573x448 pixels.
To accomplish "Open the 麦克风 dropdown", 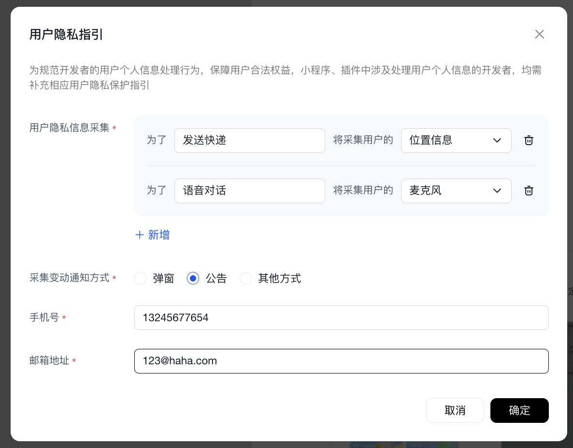I will [x=449, y=191].
